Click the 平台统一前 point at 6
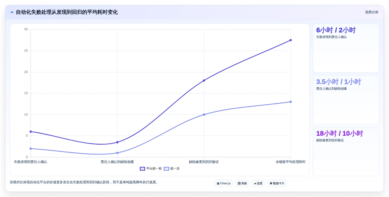The height and width of the screenshot is (197, 389). (x=31, y=132)
